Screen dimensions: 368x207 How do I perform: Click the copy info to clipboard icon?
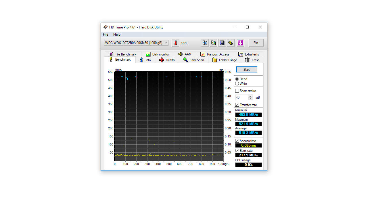tap(205, 43)
